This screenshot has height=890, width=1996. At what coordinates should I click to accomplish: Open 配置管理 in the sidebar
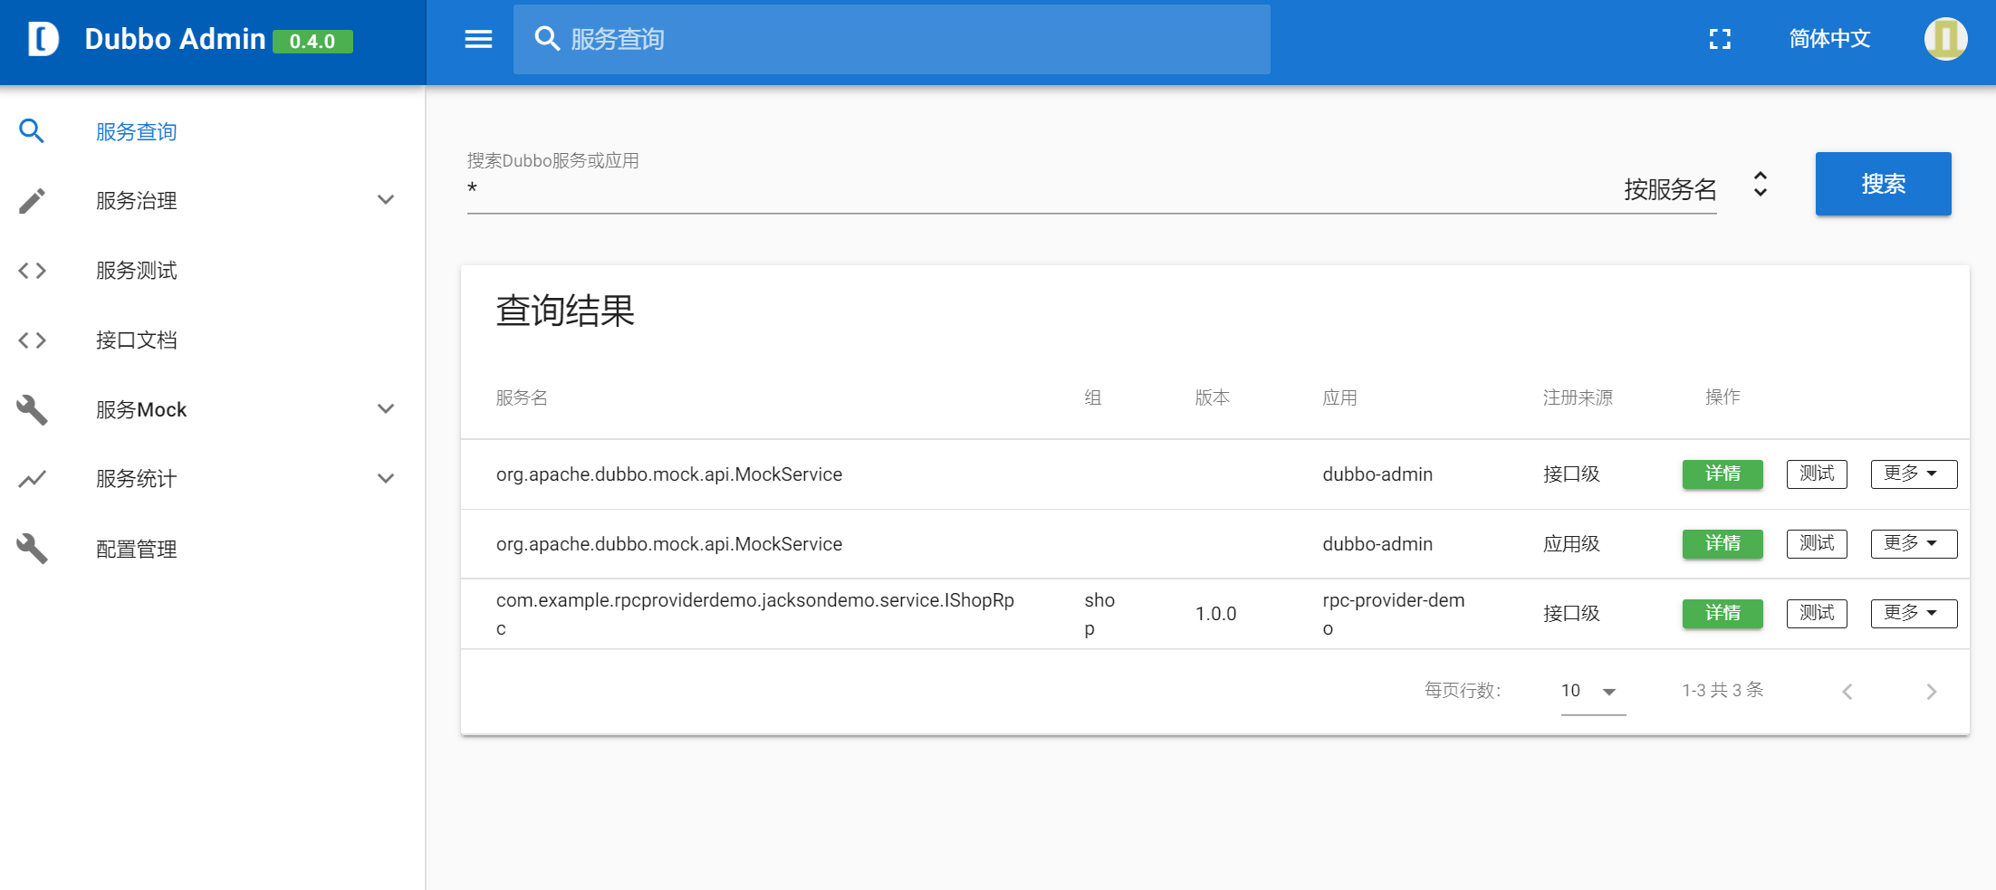[137, 549]
